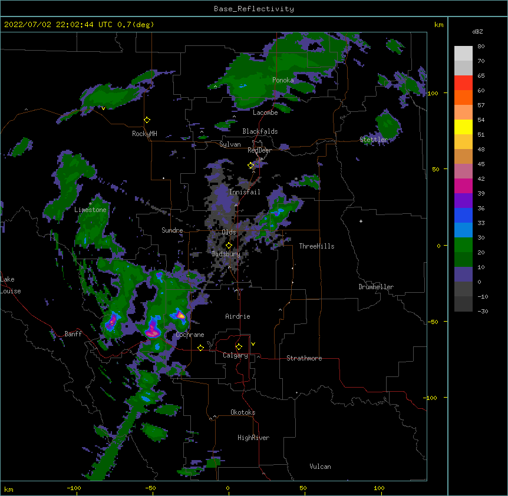Click the Stettler label

tap(374, 140)
